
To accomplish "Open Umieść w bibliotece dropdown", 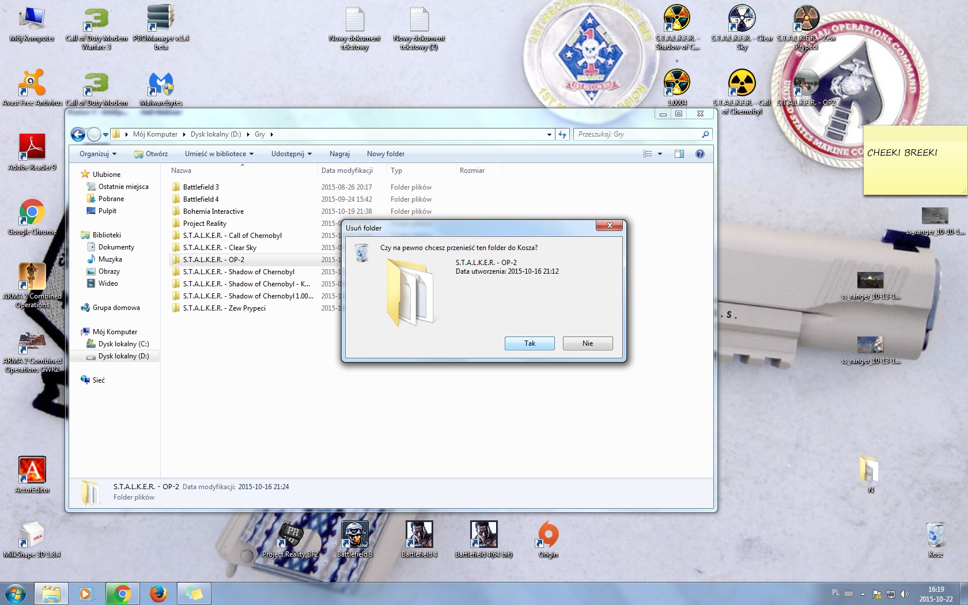I will [219, 154].
